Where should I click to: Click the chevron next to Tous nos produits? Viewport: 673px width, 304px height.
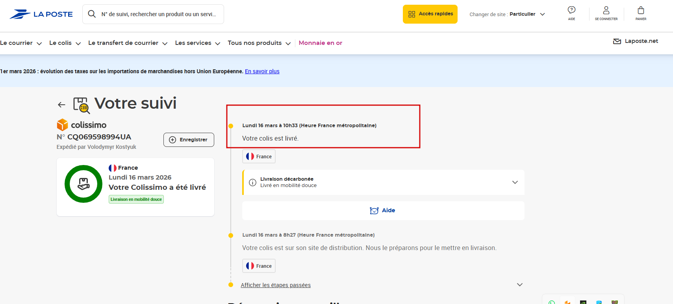pyautogui.click(x=288, y=44)
